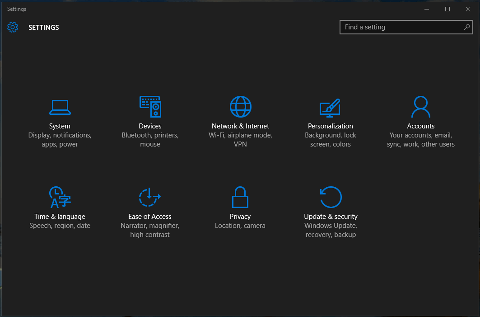480x317 pixels.
Task: Click the Settings window title text
Action: click(17, 9)
